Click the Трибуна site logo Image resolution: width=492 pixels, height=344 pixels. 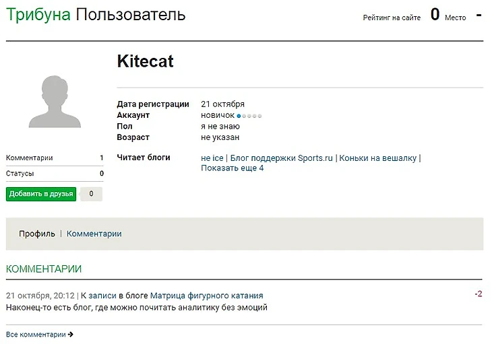click(x=38, y=14)
